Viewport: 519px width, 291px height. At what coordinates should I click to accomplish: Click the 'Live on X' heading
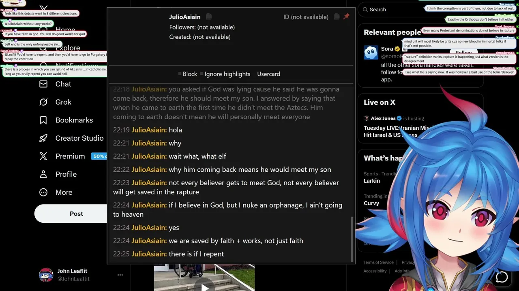point(380,102)
